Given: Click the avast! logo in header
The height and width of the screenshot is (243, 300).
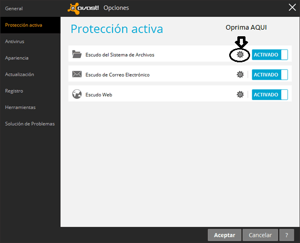Looking at the screenshot, I should click(83, 8).
